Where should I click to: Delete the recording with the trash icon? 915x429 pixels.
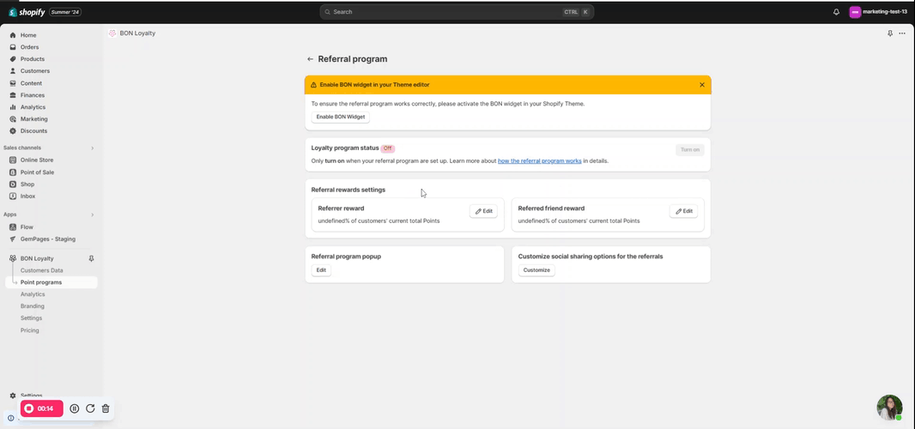coord(106,408)
